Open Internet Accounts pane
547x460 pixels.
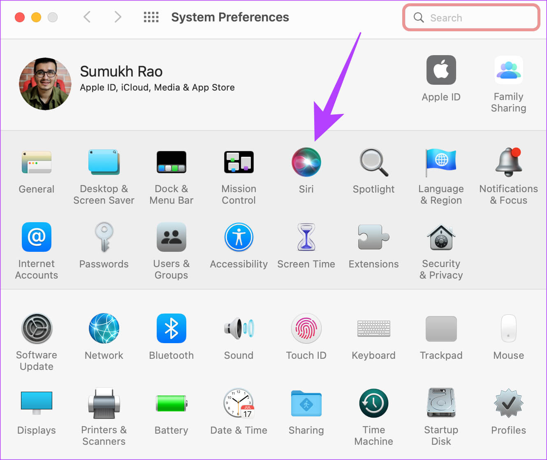coord(37,237)
